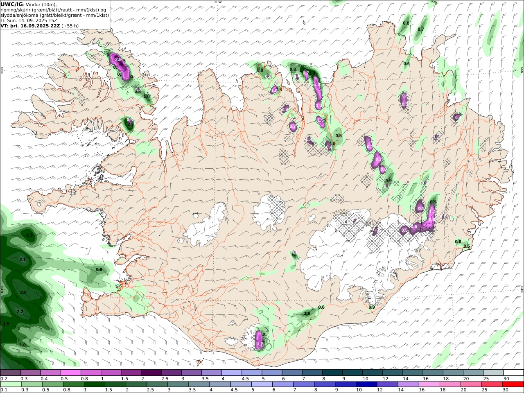
Task: Click the 20W longitude label at top
Action: click(x=218, y=2)
